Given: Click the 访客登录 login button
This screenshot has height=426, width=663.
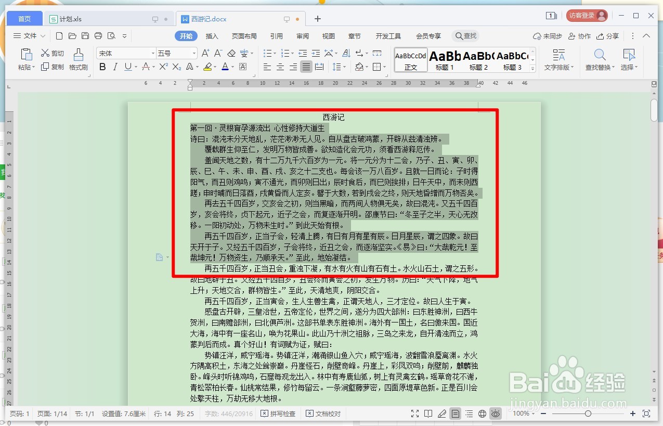Looking at the screenshot, I should click(587, 16).
